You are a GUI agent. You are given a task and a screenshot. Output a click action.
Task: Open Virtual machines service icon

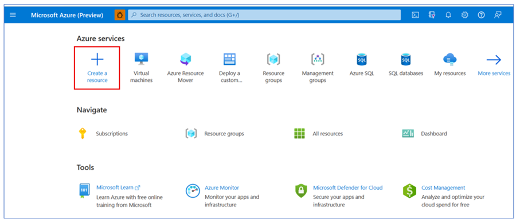click(x=141, y=60)
